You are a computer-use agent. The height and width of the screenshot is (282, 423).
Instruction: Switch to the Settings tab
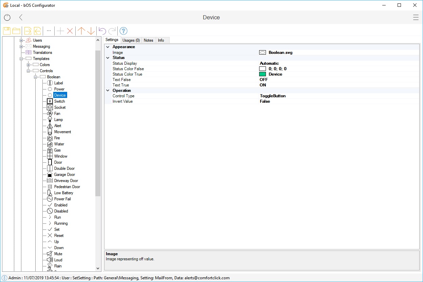(112, 40)
